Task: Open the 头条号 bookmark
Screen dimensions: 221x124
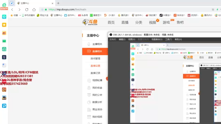Action: coord(83,15)
